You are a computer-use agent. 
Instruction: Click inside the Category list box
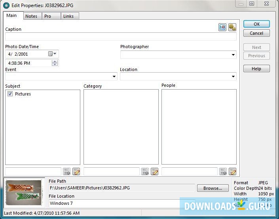tap(121, 127)
